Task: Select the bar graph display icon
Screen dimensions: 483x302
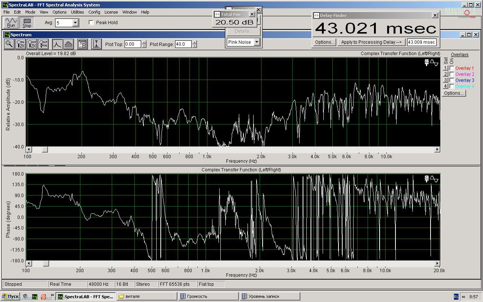Action: click(x=68, y=44)
